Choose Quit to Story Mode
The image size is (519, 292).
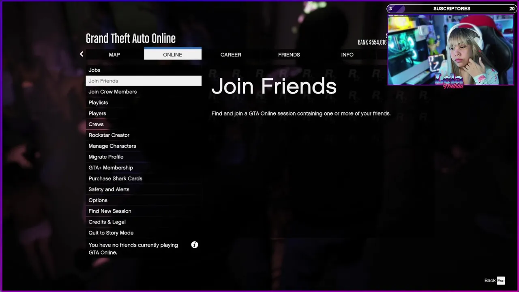click(144, 233)
